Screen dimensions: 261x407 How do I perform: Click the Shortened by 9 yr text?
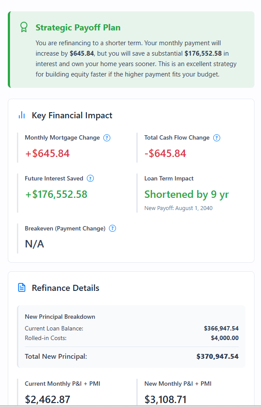coord(186,194)
